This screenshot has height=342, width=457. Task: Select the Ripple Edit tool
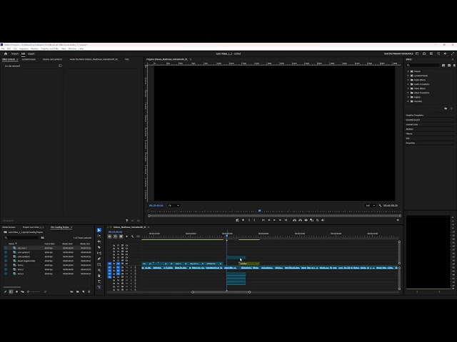pyautogui.click(x=99, y=242)
